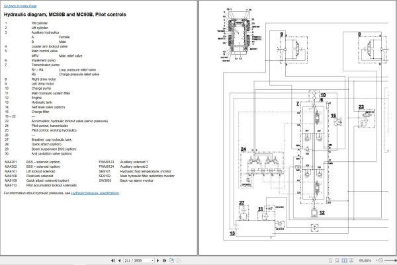Image resolution: width=397 pixels, height=265 pixels.
Task: Click the Right drive motor entry
Action: coord(44,79)
